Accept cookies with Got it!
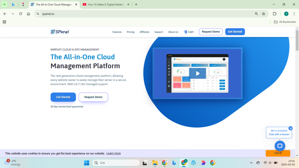This screenshot has width=299, height=168. [x=278, y=153]
